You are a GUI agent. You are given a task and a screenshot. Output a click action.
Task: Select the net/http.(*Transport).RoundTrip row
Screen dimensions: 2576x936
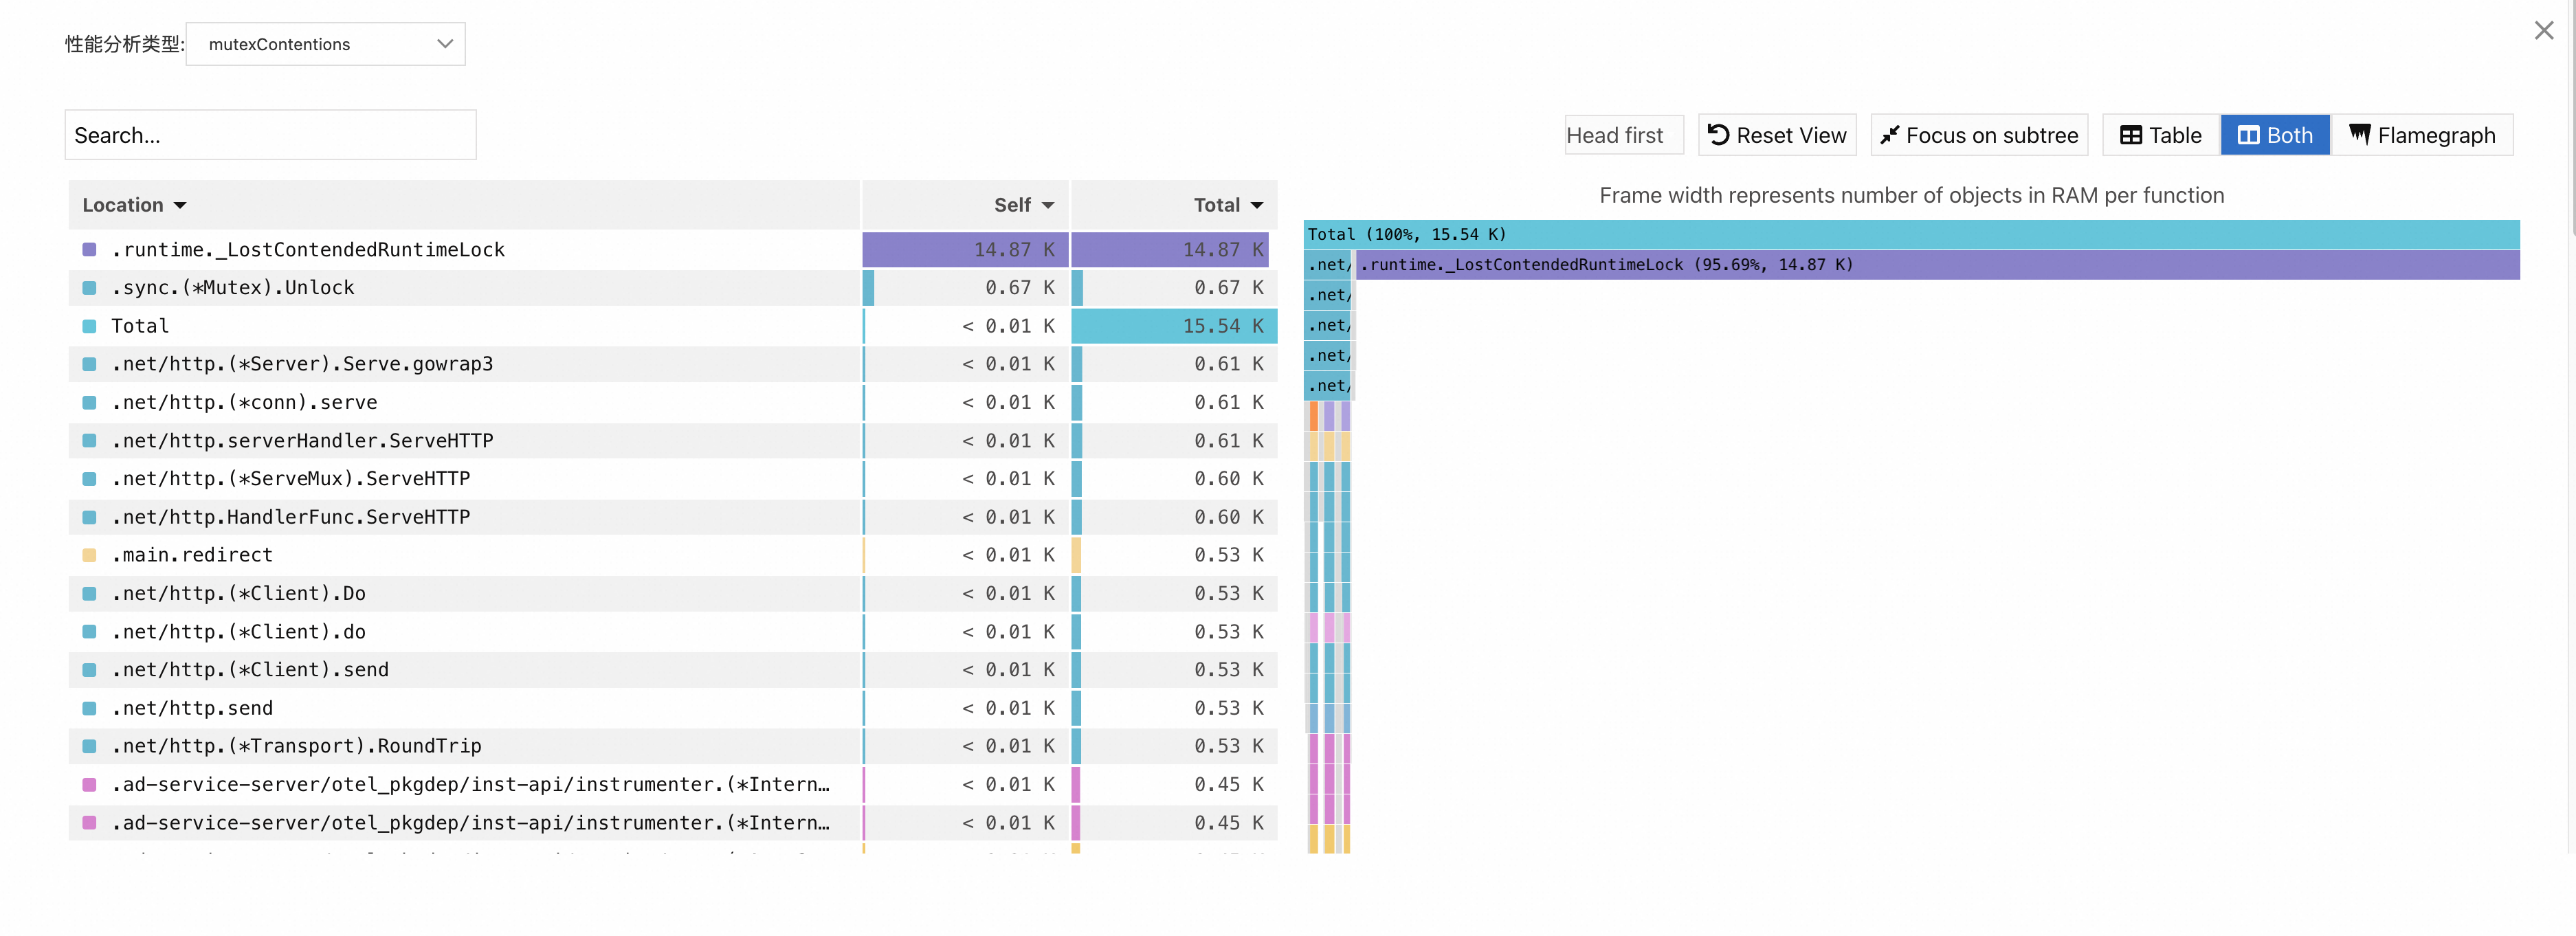pyautogui.click(x=296, y=746)
